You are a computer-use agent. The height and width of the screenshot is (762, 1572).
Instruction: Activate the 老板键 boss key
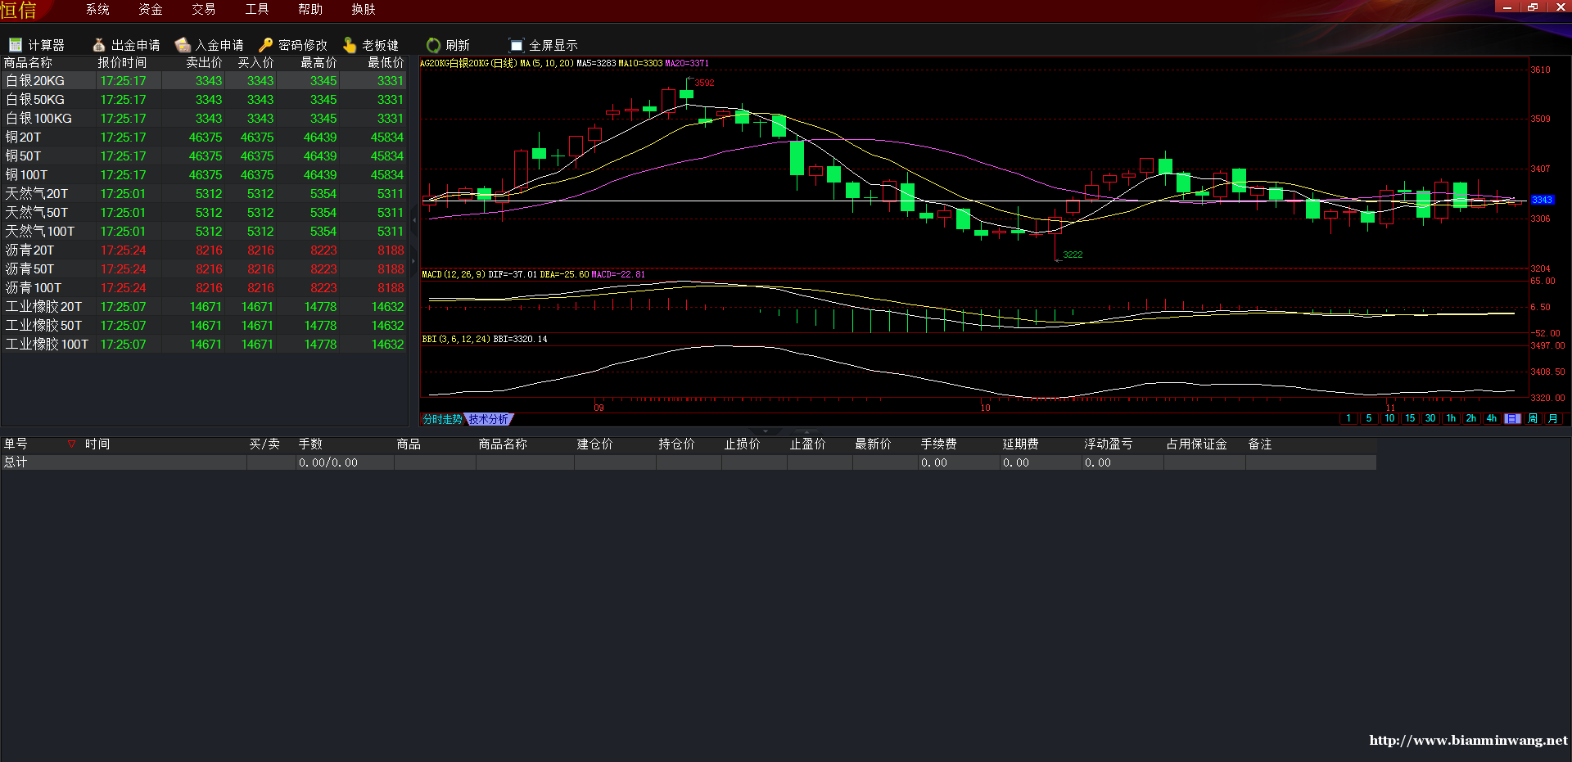coord(370,45)
